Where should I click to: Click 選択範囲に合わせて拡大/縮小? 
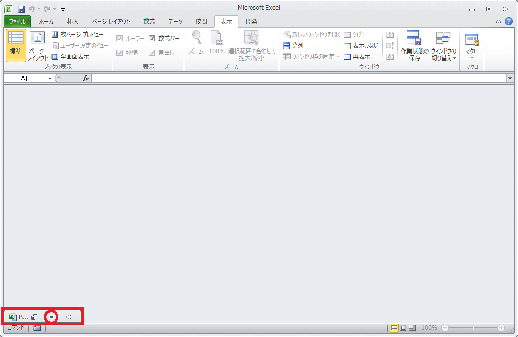(252, 45)
